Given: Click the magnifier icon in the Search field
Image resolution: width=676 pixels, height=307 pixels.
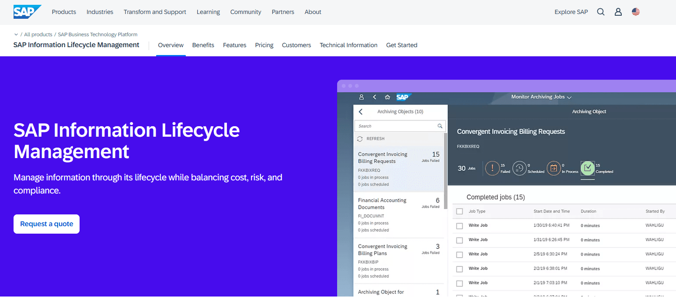Looking at the screenshot, I should pos(440,126).
